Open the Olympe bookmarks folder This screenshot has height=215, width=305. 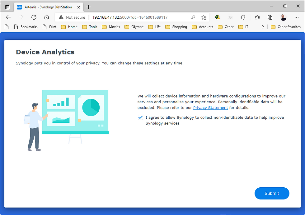(x=134, y=27)
